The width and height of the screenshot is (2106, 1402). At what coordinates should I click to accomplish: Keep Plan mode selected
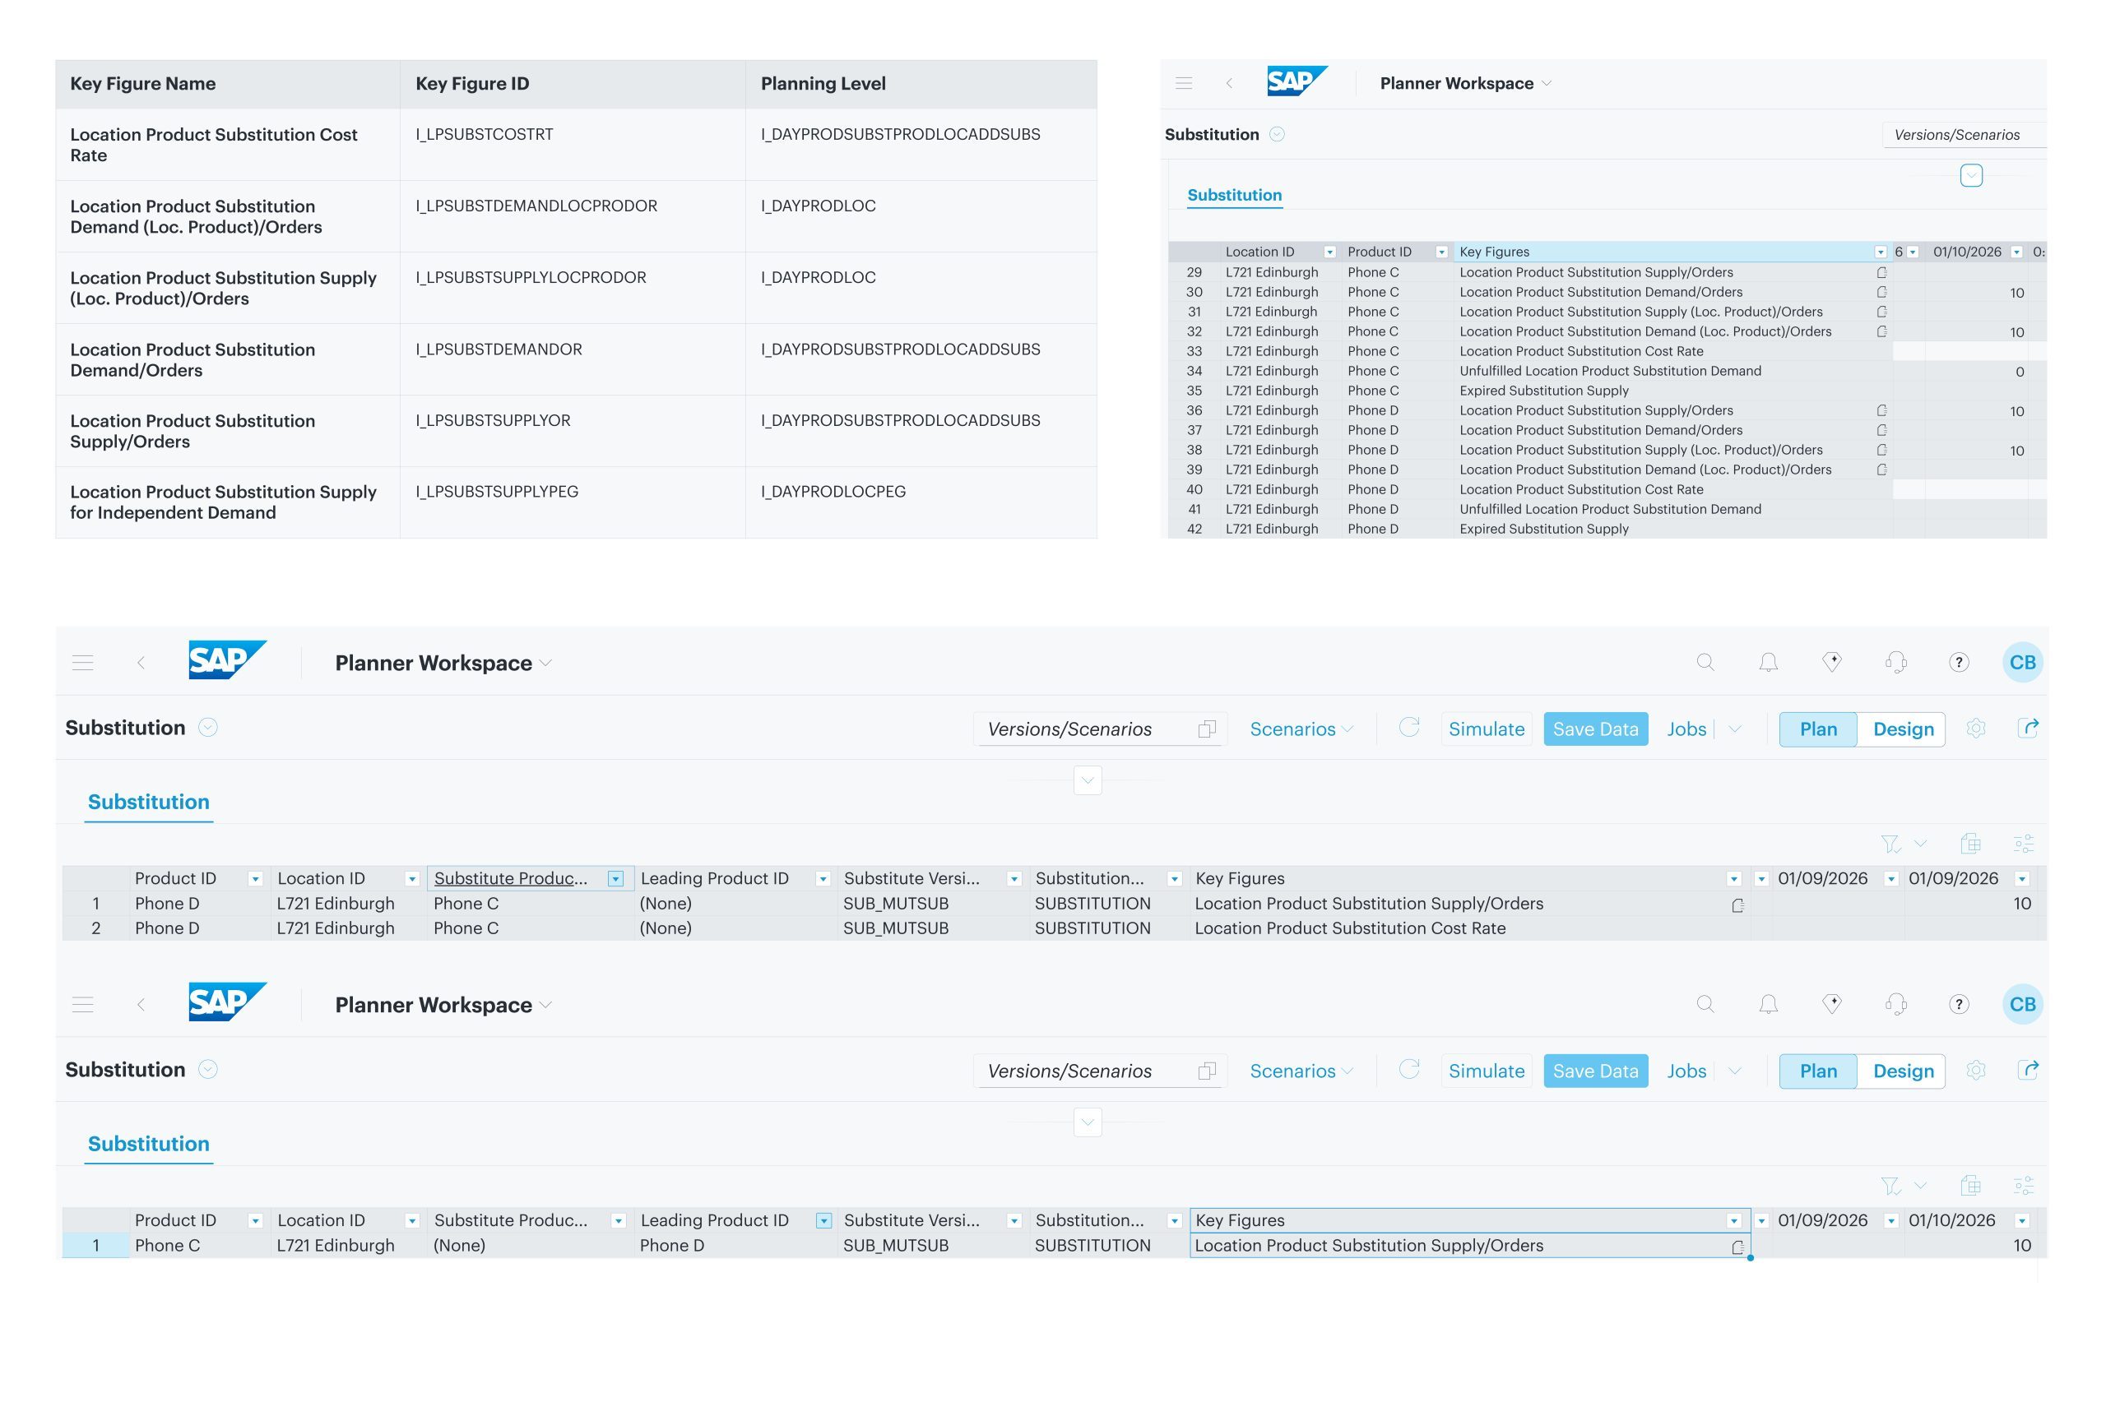pos(1817,729)
